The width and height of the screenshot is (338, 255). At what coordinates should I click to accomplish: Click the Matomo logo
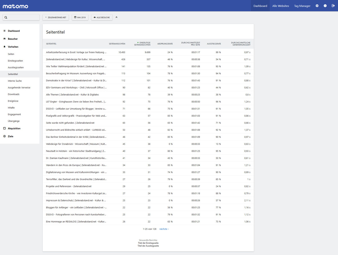coord(15,6)
